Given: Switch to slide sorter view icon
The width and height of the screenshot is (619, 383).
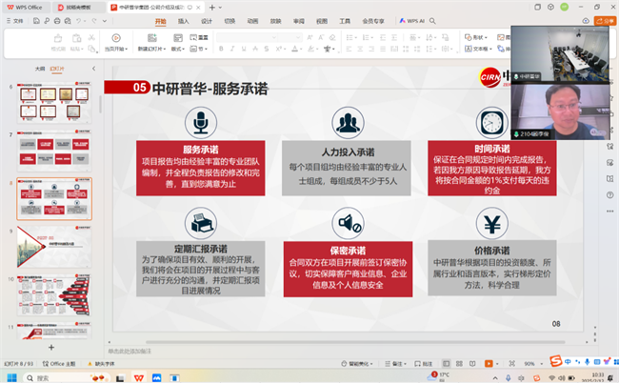Looking at the screenshot, I should pos(459,364).
